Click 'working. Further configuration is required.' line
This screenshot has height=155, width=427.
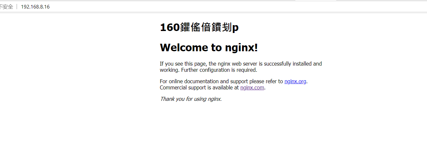(x=208, y=70)
